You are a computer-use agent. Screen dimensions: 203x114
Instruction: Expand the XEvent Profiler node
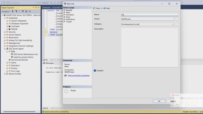(5, 74)
